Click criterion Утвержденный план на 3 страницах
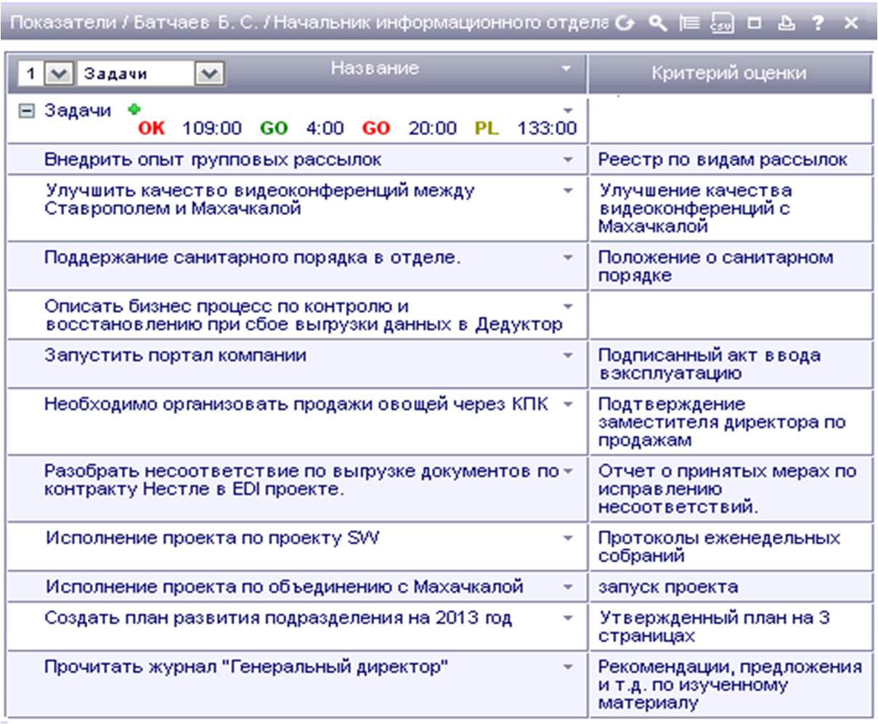Viewport: 878px width, 724px height. pos(715,627)
